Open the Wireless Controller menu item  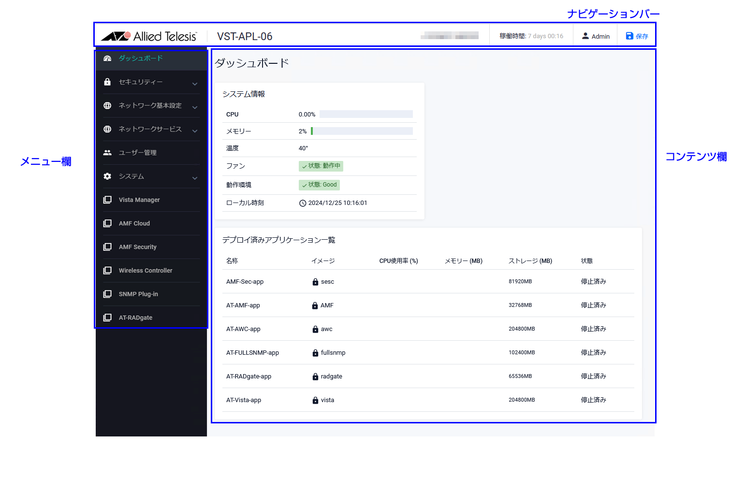click(146, 271)
